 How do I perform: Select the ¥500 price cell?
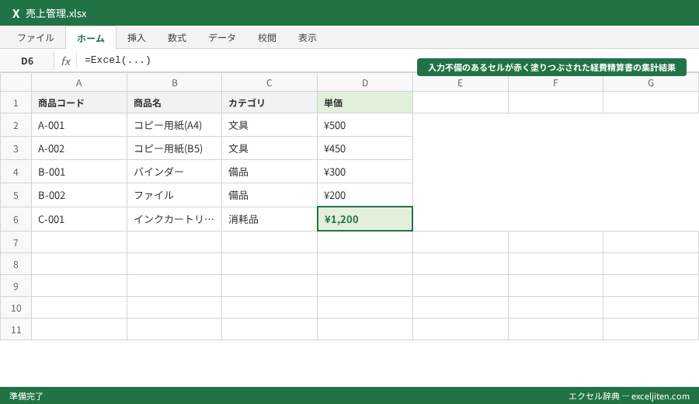(365, 125)
